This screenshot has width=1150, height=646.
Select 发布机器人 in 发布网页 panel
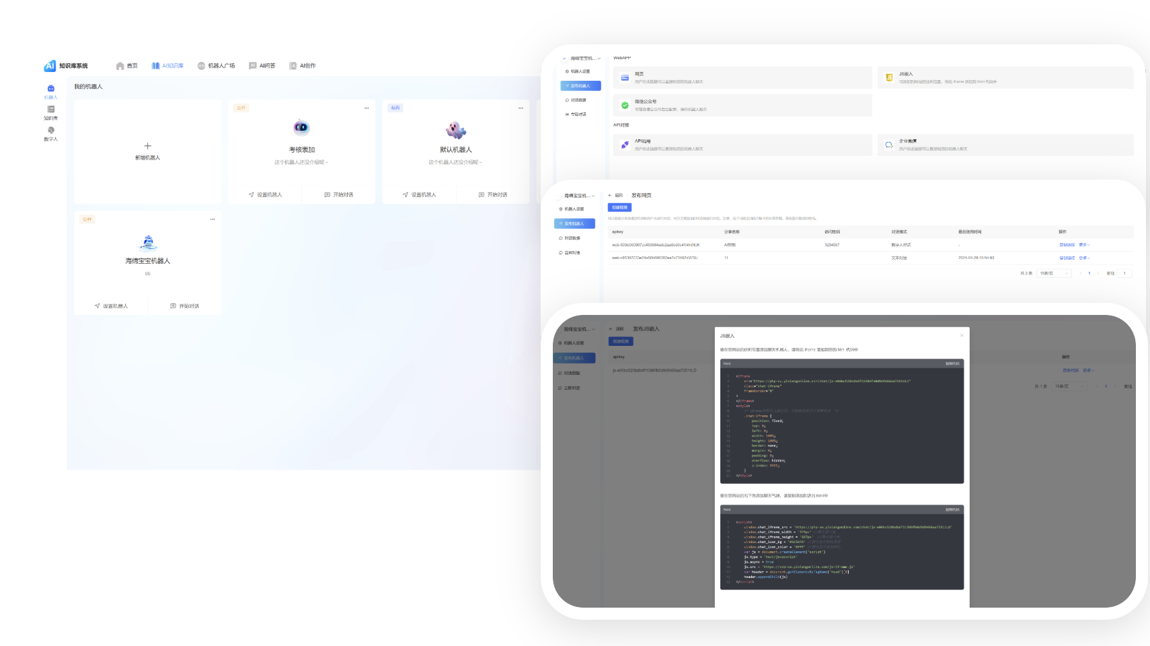574,223
